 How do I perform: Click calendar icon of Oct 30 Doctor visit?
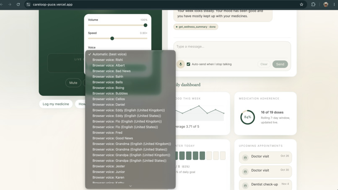pos(245,172)
